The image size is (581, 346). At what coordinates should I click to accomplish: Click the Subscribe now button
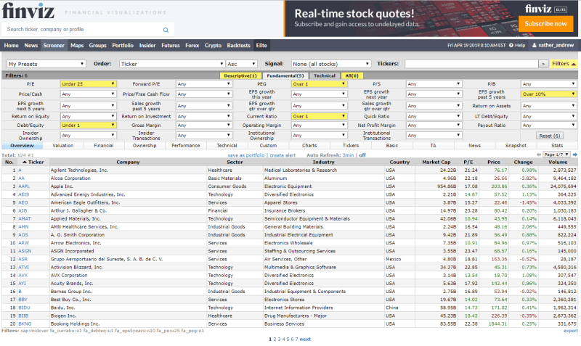point(545,24)
